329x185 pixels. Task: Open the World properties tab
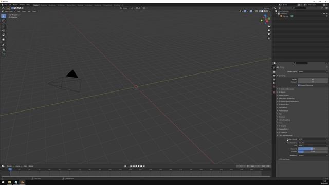click(x=274, y=87)
